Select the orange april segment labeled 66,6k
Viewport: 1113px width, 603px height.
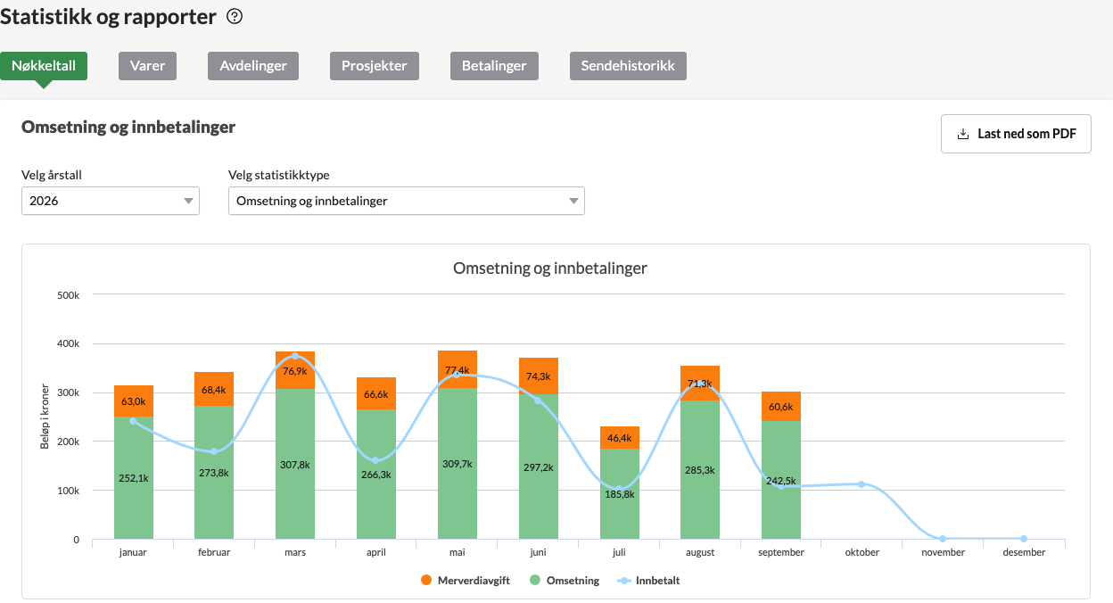(376, 393)
